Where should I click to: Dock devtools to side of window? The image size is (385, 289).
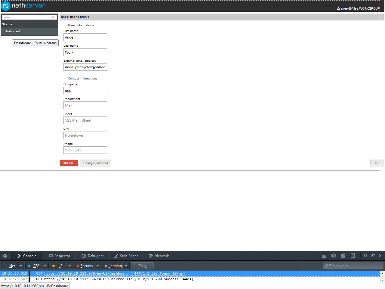click(366, 256)
